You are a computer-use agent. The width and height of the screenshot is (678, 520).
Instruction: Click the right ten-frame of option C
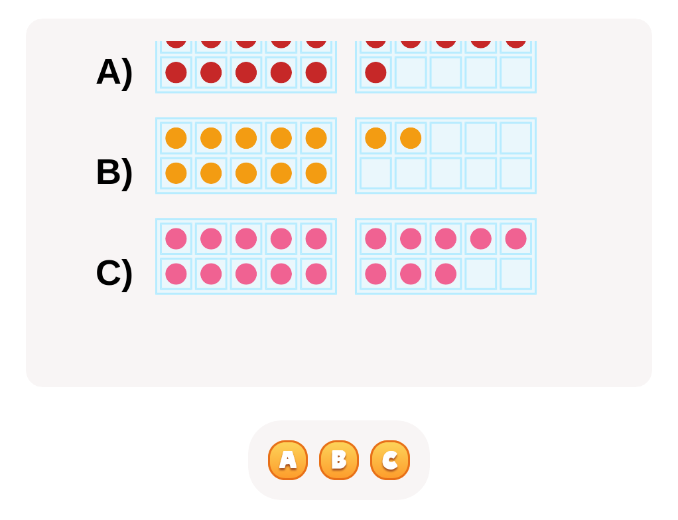445,255
